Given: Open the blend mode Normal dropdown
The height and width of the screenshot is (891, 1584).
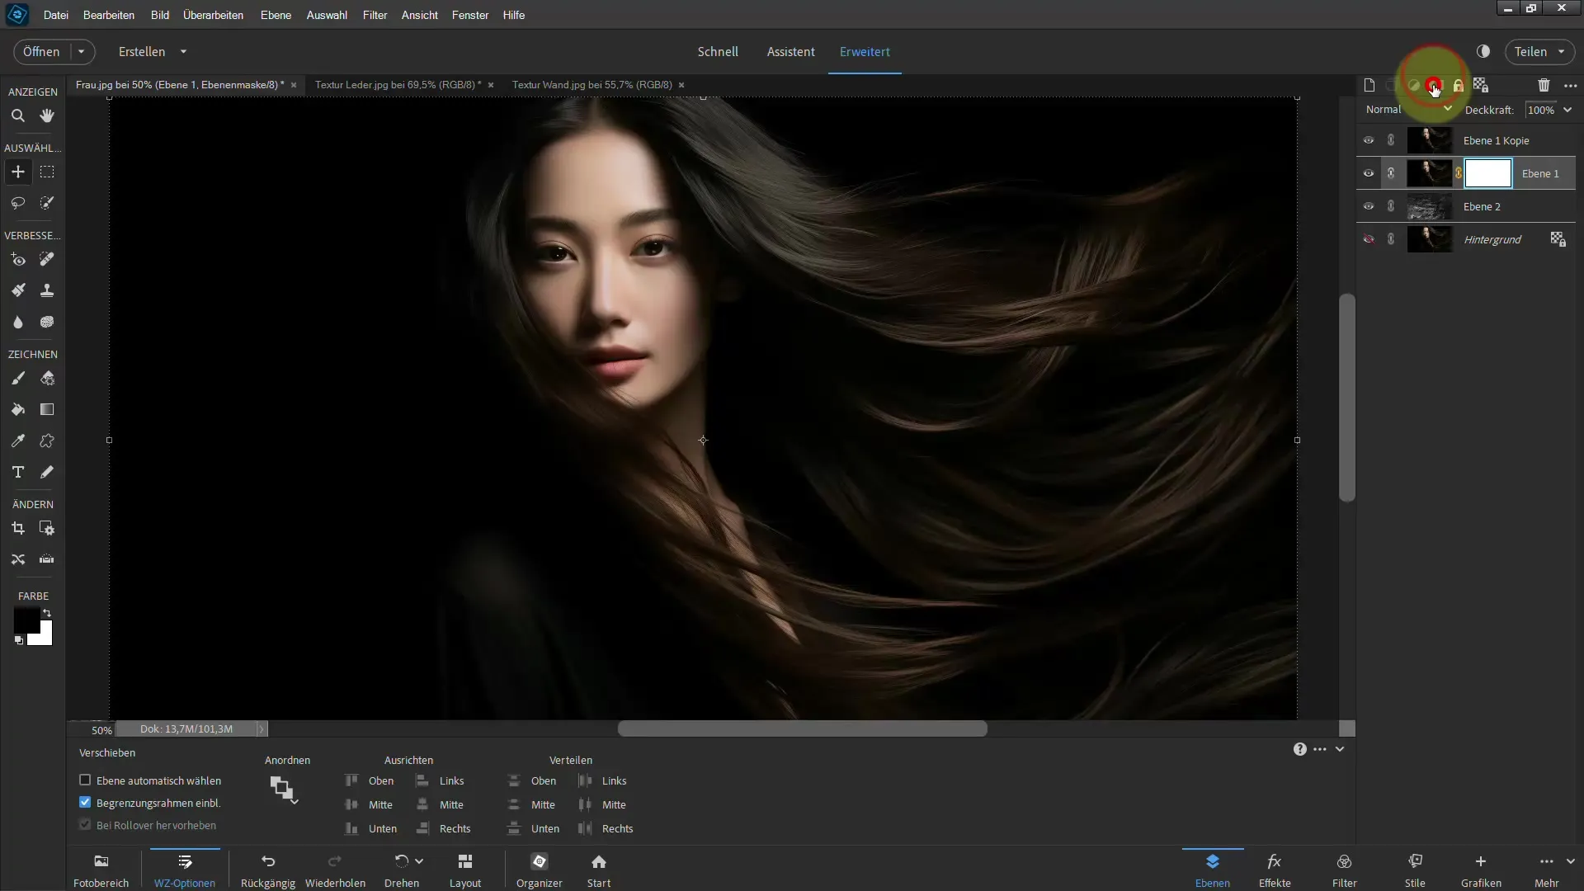Looking at the screenshot, I should click(x=1408, y=109).
